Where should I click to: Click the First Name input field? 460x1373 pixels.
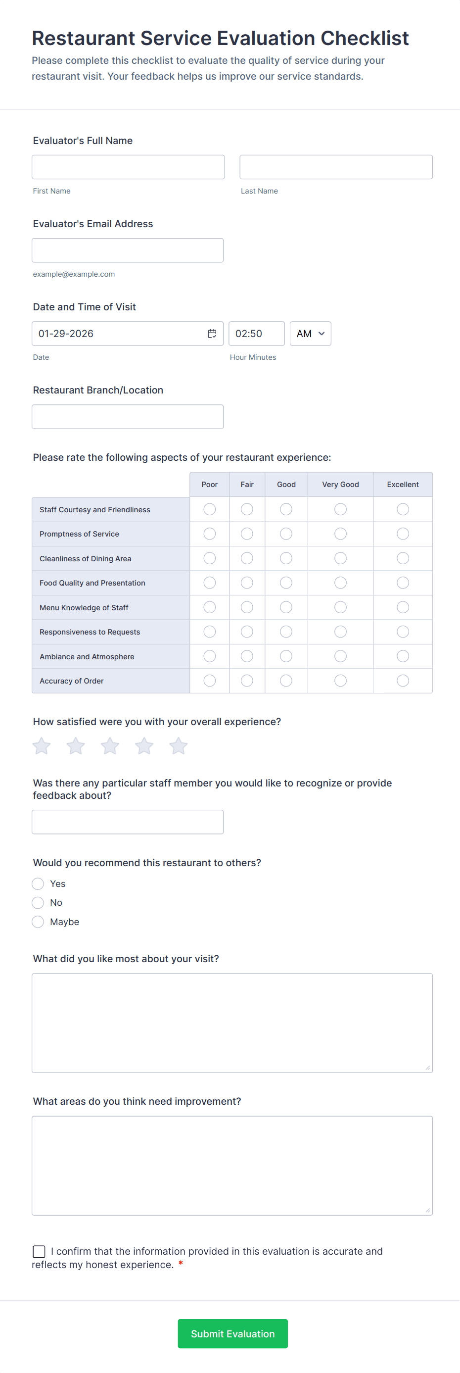128,166
